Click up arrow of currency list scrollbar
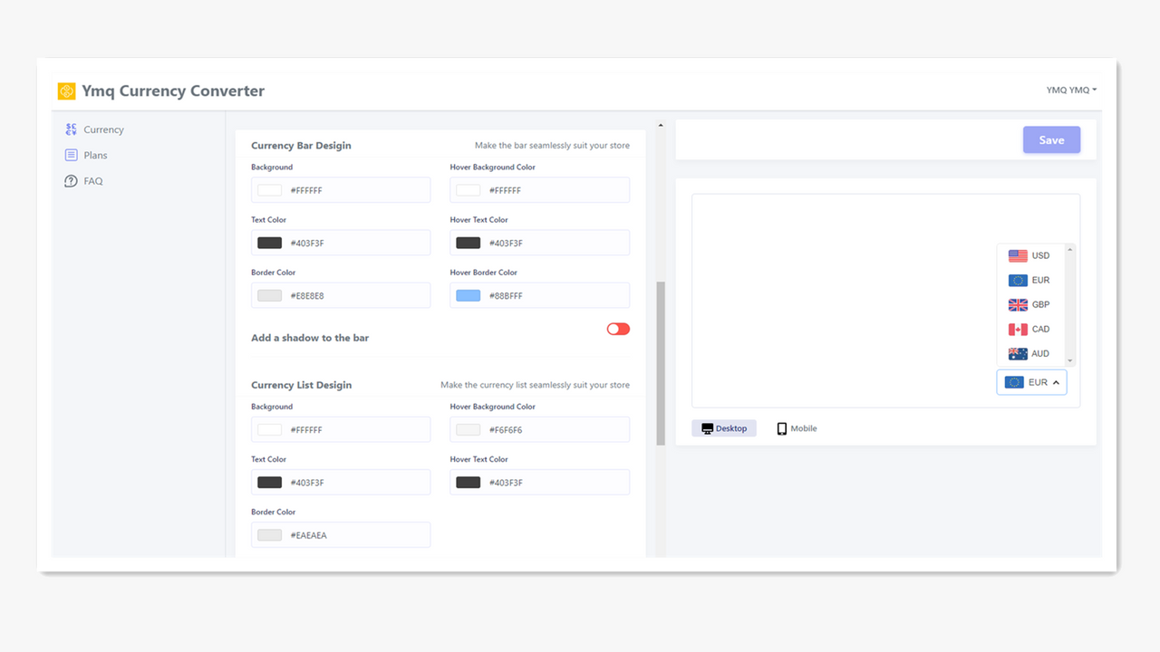Screen dimensions: 1160x652 [x=1070, y=250]
